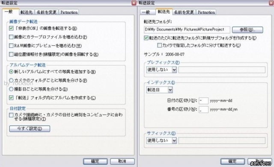The image size is (274, 167).
Task: Click the 参照 browse button
Action: coord(247,30)
